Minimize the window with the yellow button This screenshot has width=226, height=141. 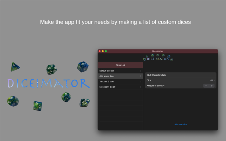click(103, 51)
